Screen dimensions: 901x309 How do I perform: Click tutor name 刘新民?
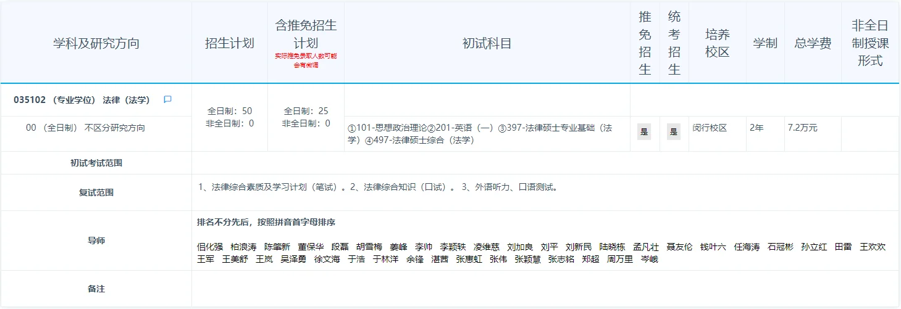(579, 247)
